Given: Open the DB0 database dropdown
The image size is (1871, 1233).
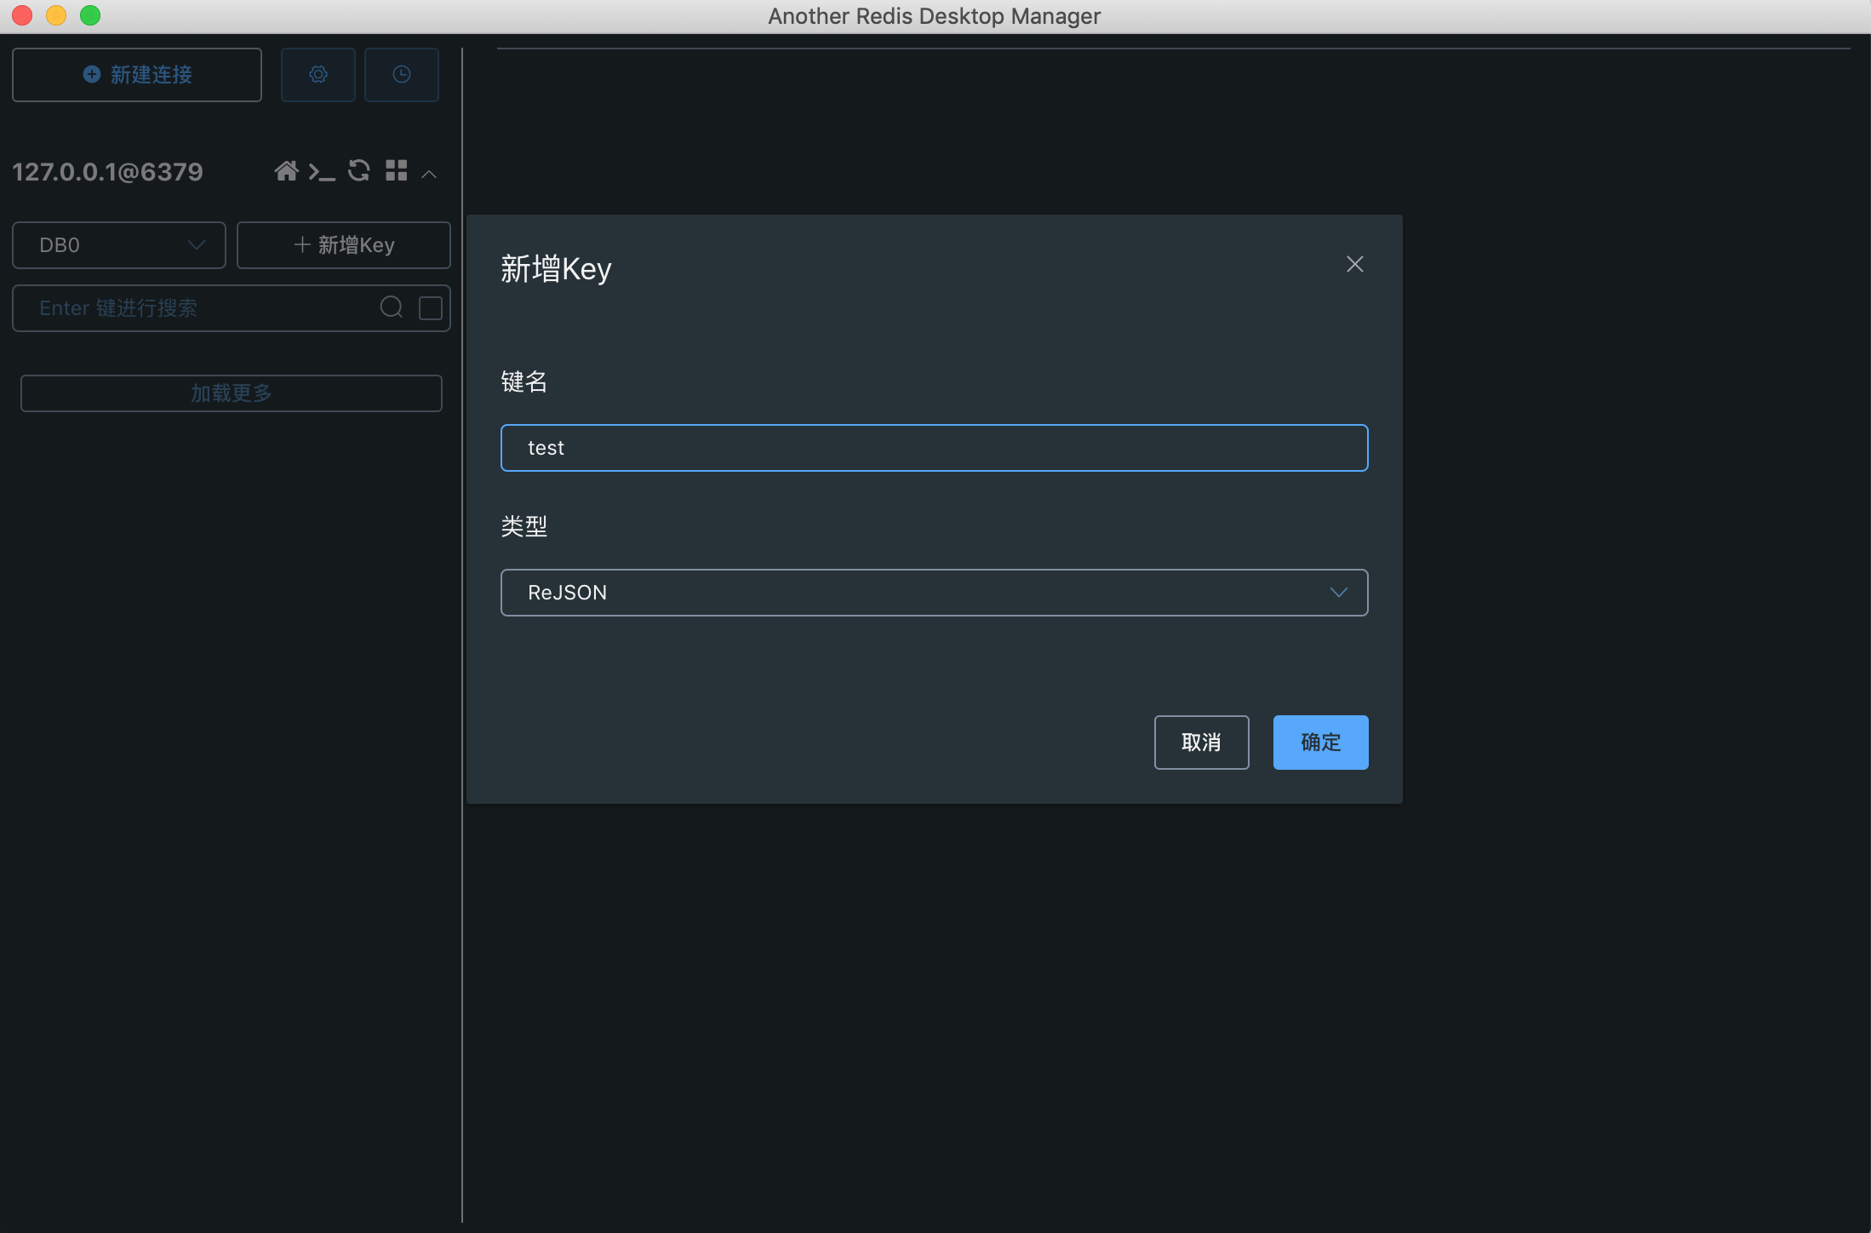Looking at the screenshot, I should click(x=118, y=244).
